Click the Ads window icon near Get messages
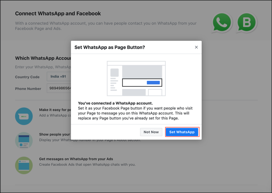 click(24, 165)
